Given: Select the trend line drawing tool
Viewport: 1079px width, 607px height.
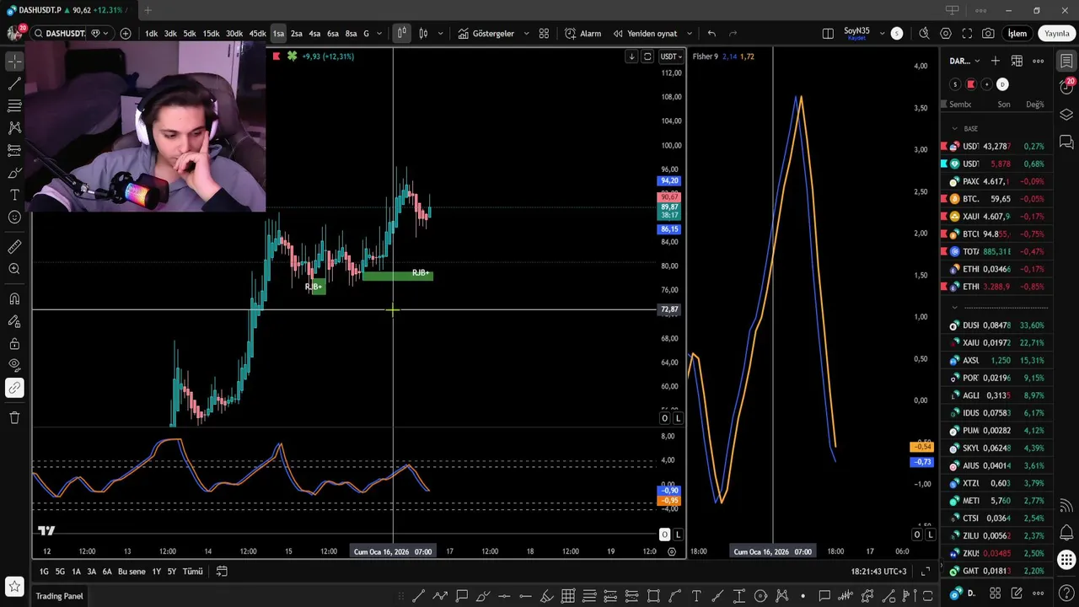Looking at the screenshot, I should click(14, 83).
